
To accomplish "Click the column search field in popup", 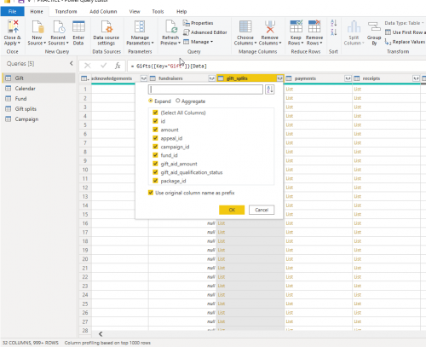I will coord(205,90).
